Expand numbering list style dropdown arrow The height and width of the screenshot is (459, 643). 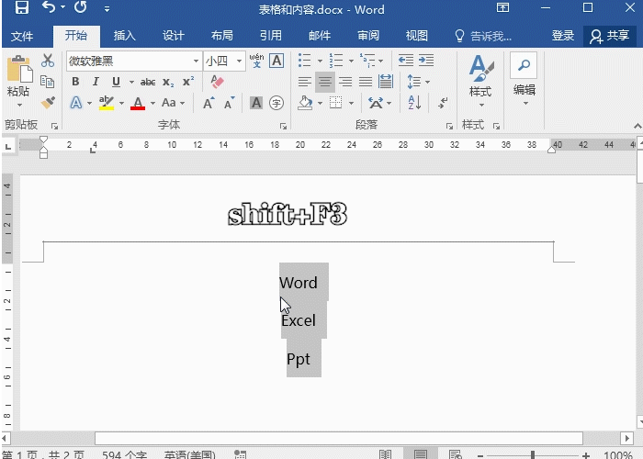point(351,62)
